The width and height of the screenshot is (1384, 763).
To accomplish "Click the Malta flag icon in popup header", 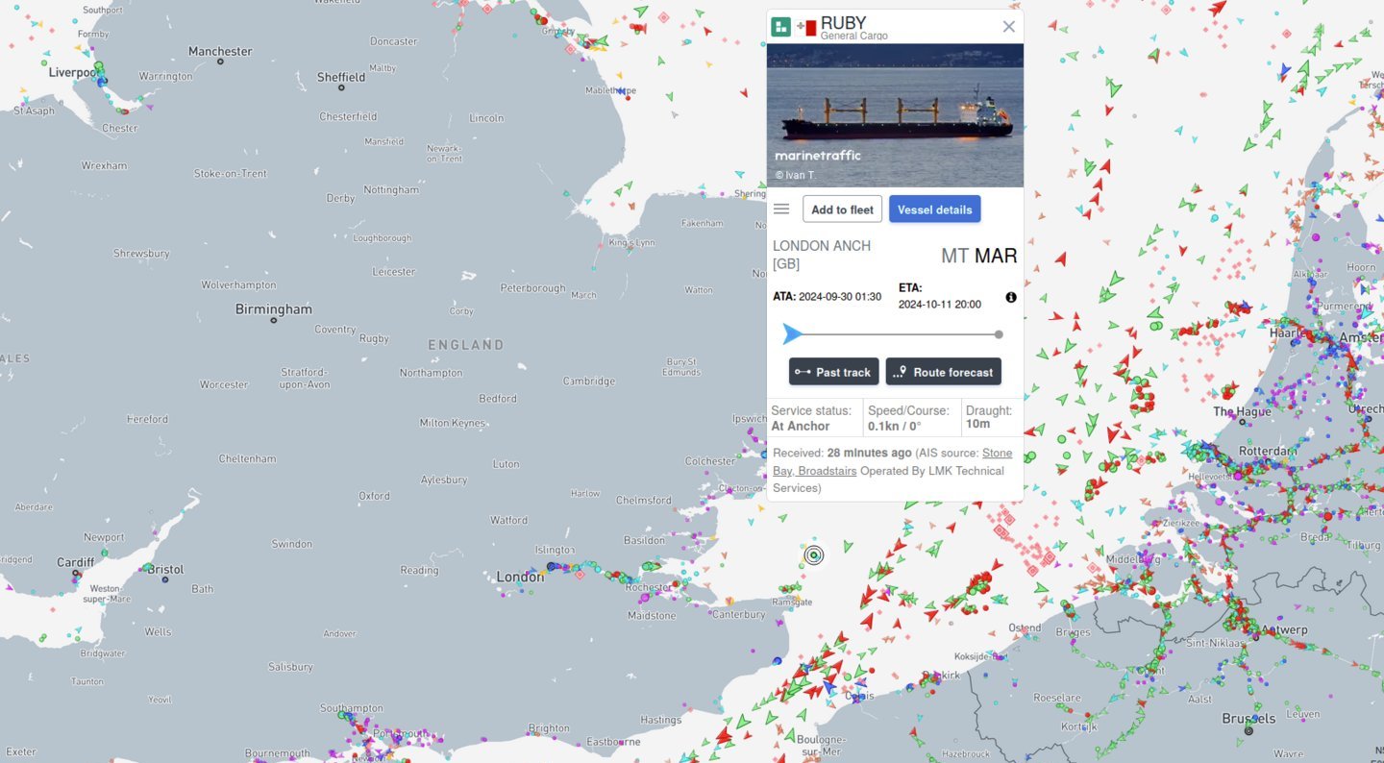I will (806, 28).
